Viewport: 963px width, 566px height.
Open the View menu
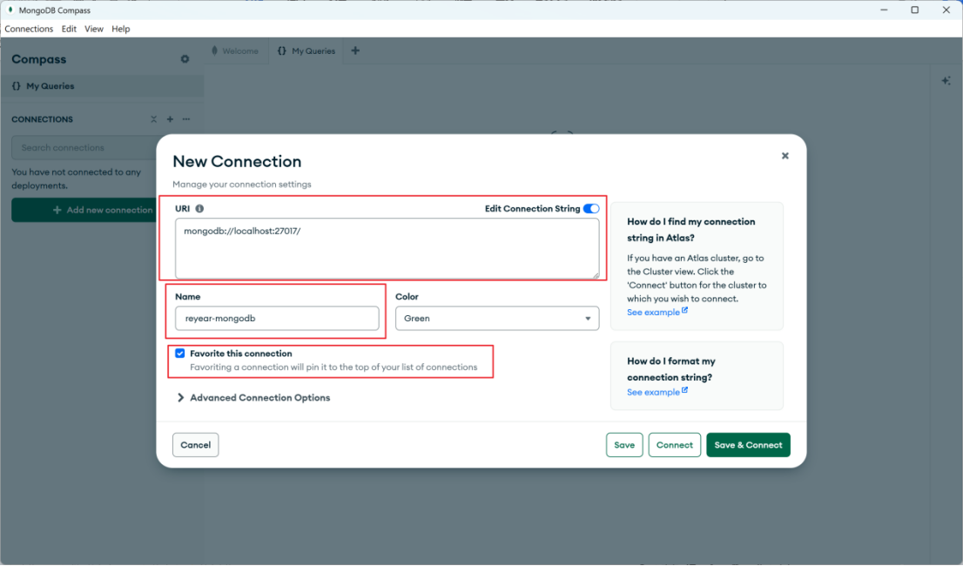coord(94,29)
